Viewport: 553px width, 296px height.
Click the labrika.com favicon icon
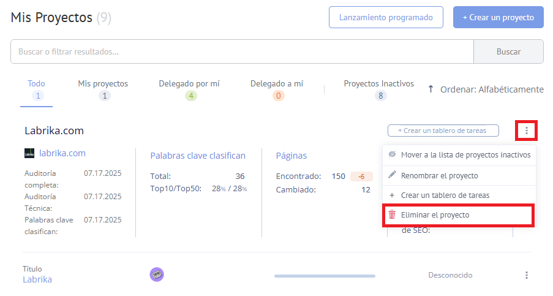coord(29,153)
